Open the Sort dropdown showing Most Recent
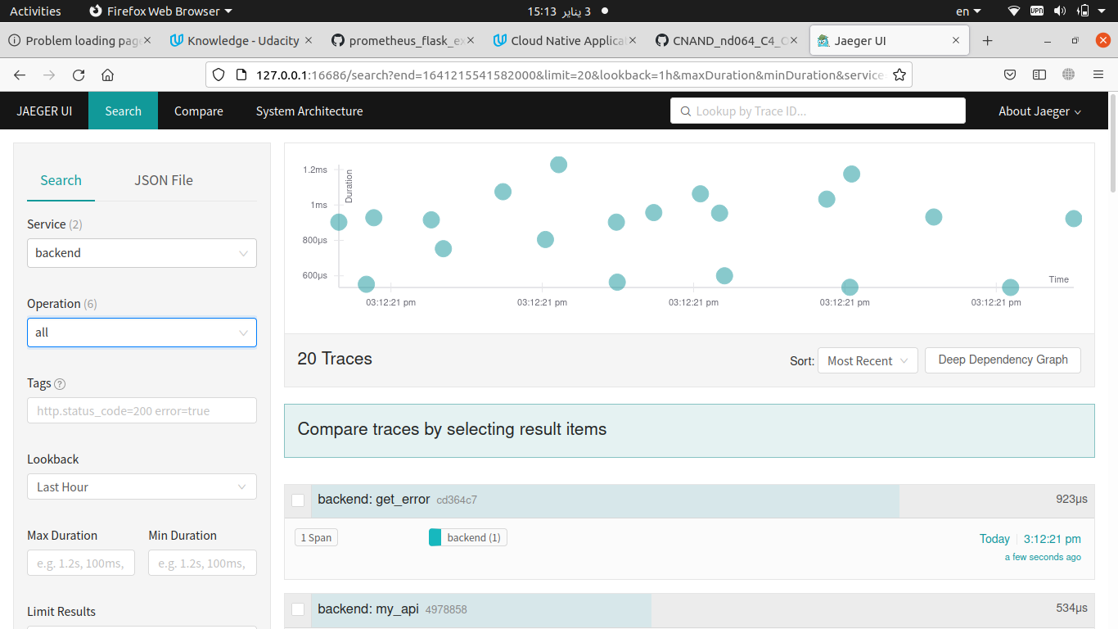The image size is (1118, 629). 867,360
